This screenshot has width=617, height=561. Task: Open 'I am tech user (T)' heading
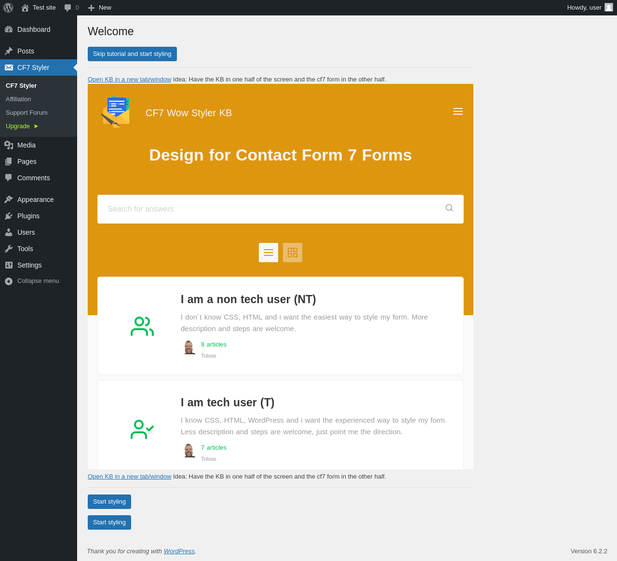[x=228, y=402]
